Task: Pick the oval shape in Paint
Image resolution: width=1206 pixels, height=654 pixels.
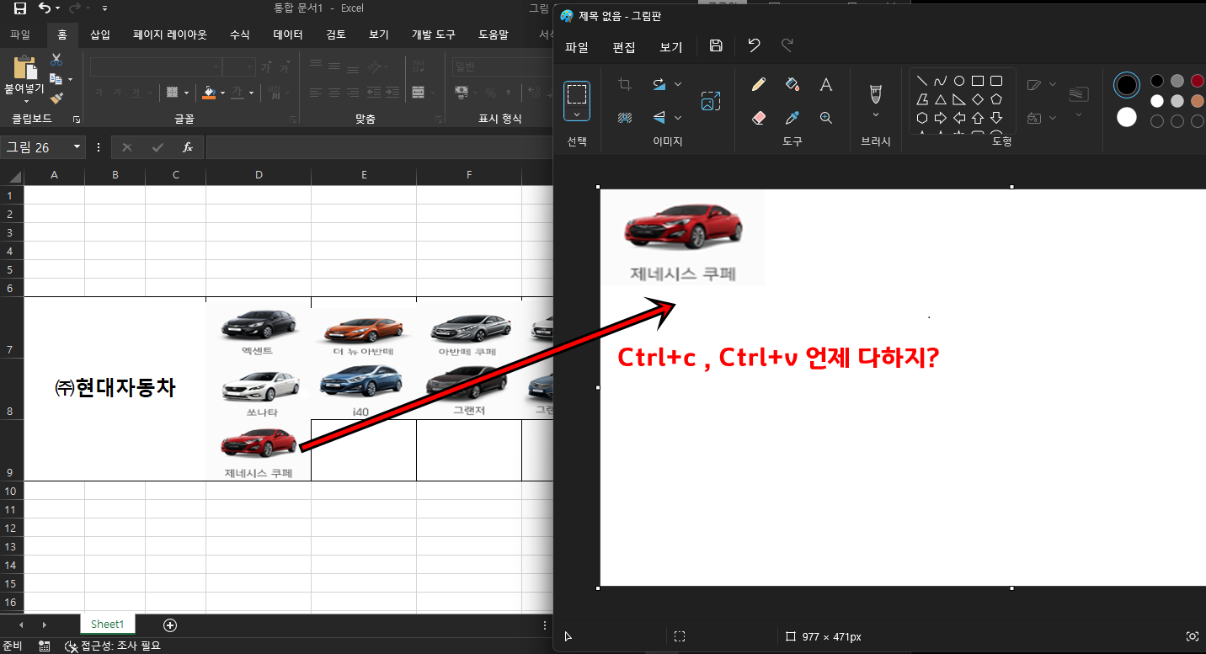Action: 959,81
